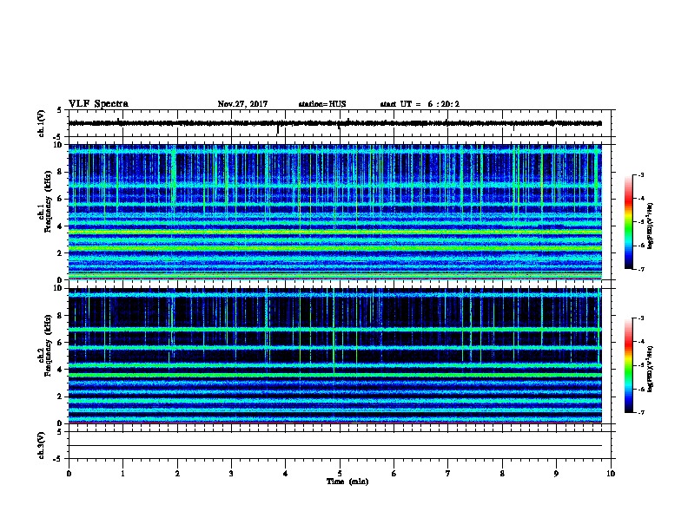Click the "ch.3(V)" y-axis label
Image resolution: width=688 pixels, height=531 pixels.
42,445
